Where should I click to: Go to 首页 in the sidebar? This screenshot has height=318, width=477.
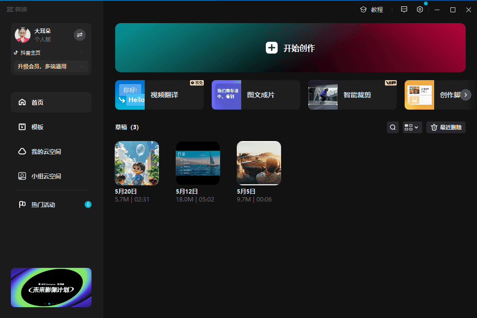point(51,102)
